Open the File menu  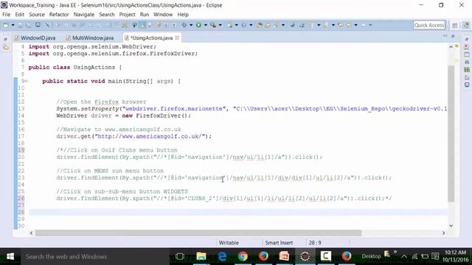click(x=7, y=15)
